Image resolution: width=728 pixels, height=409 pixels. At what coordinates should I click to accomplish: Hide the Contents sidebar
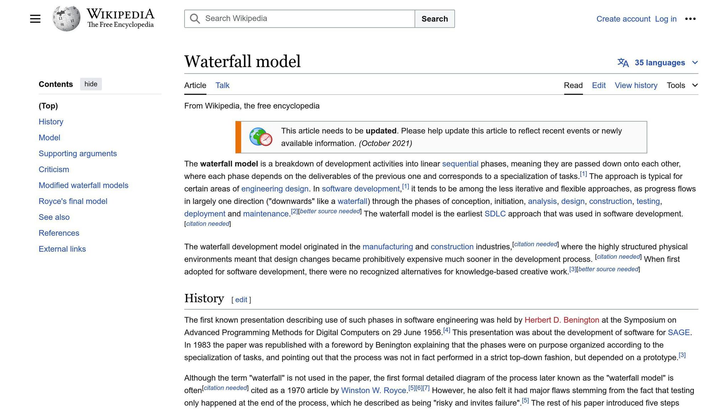(91, 84)
